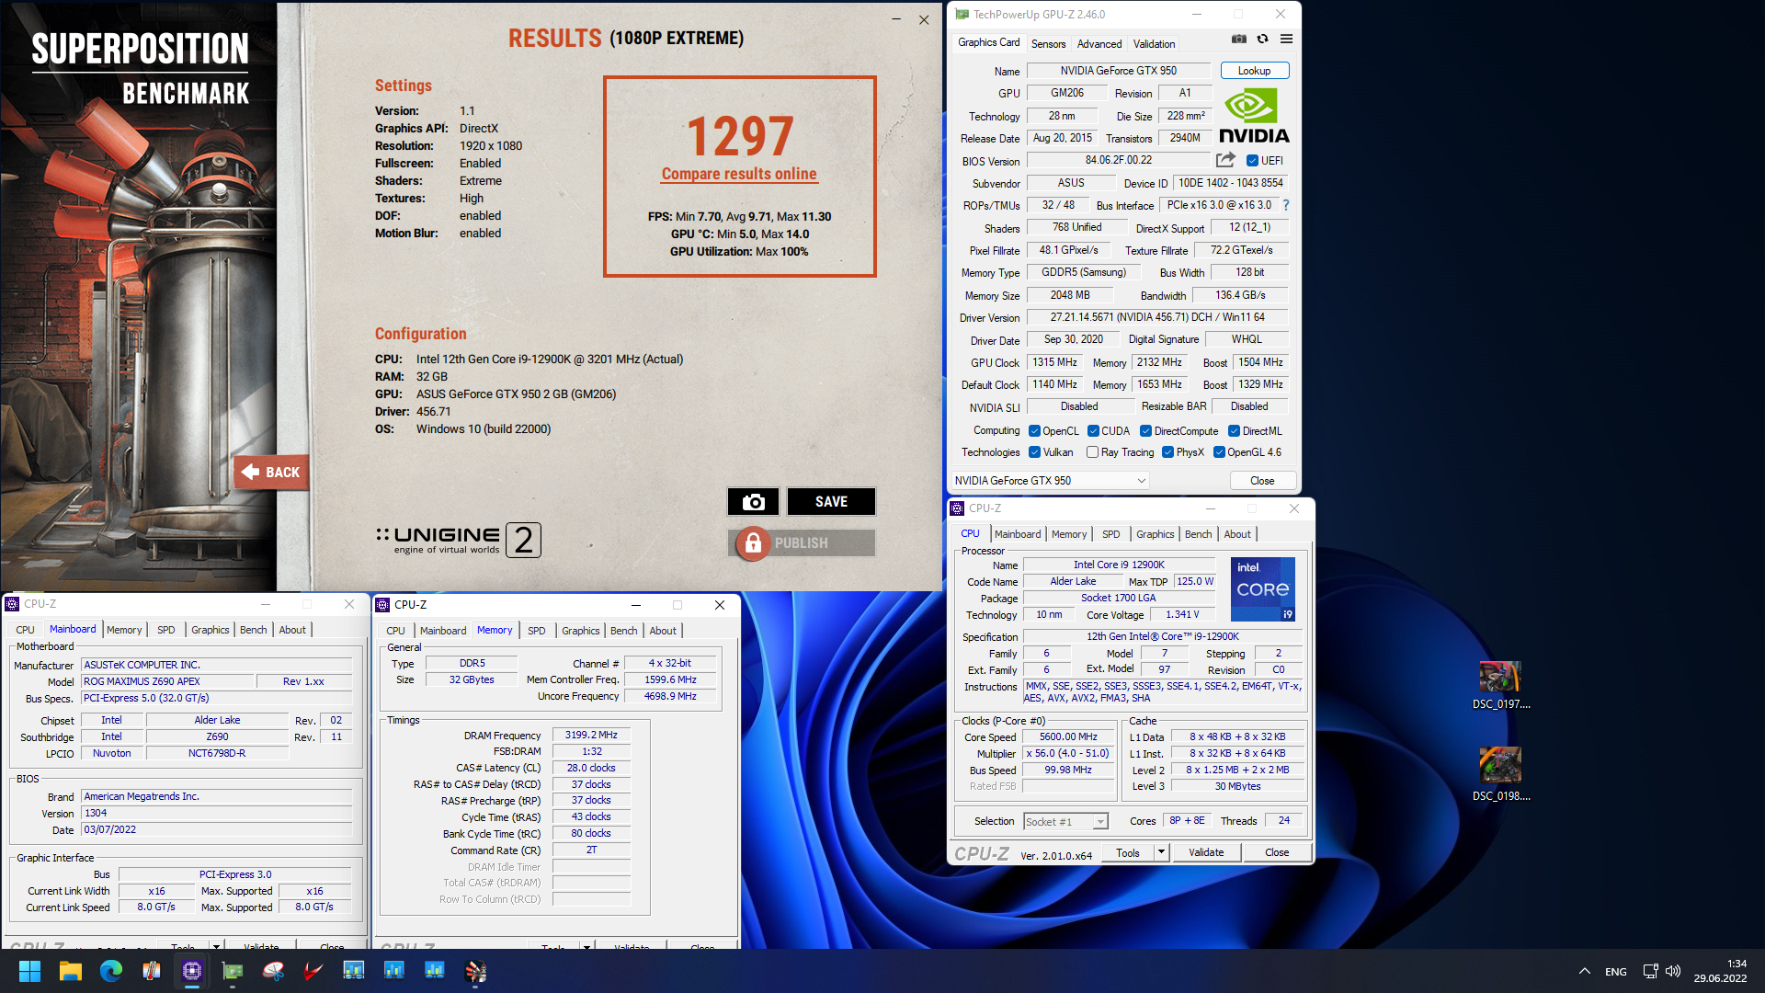Open SPD tab in CPU-Z Memory window

coord(537,631)
